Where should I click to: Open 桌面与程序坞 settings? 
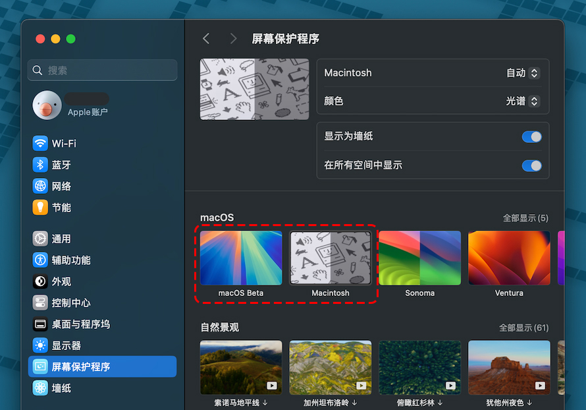click(102, 324)
